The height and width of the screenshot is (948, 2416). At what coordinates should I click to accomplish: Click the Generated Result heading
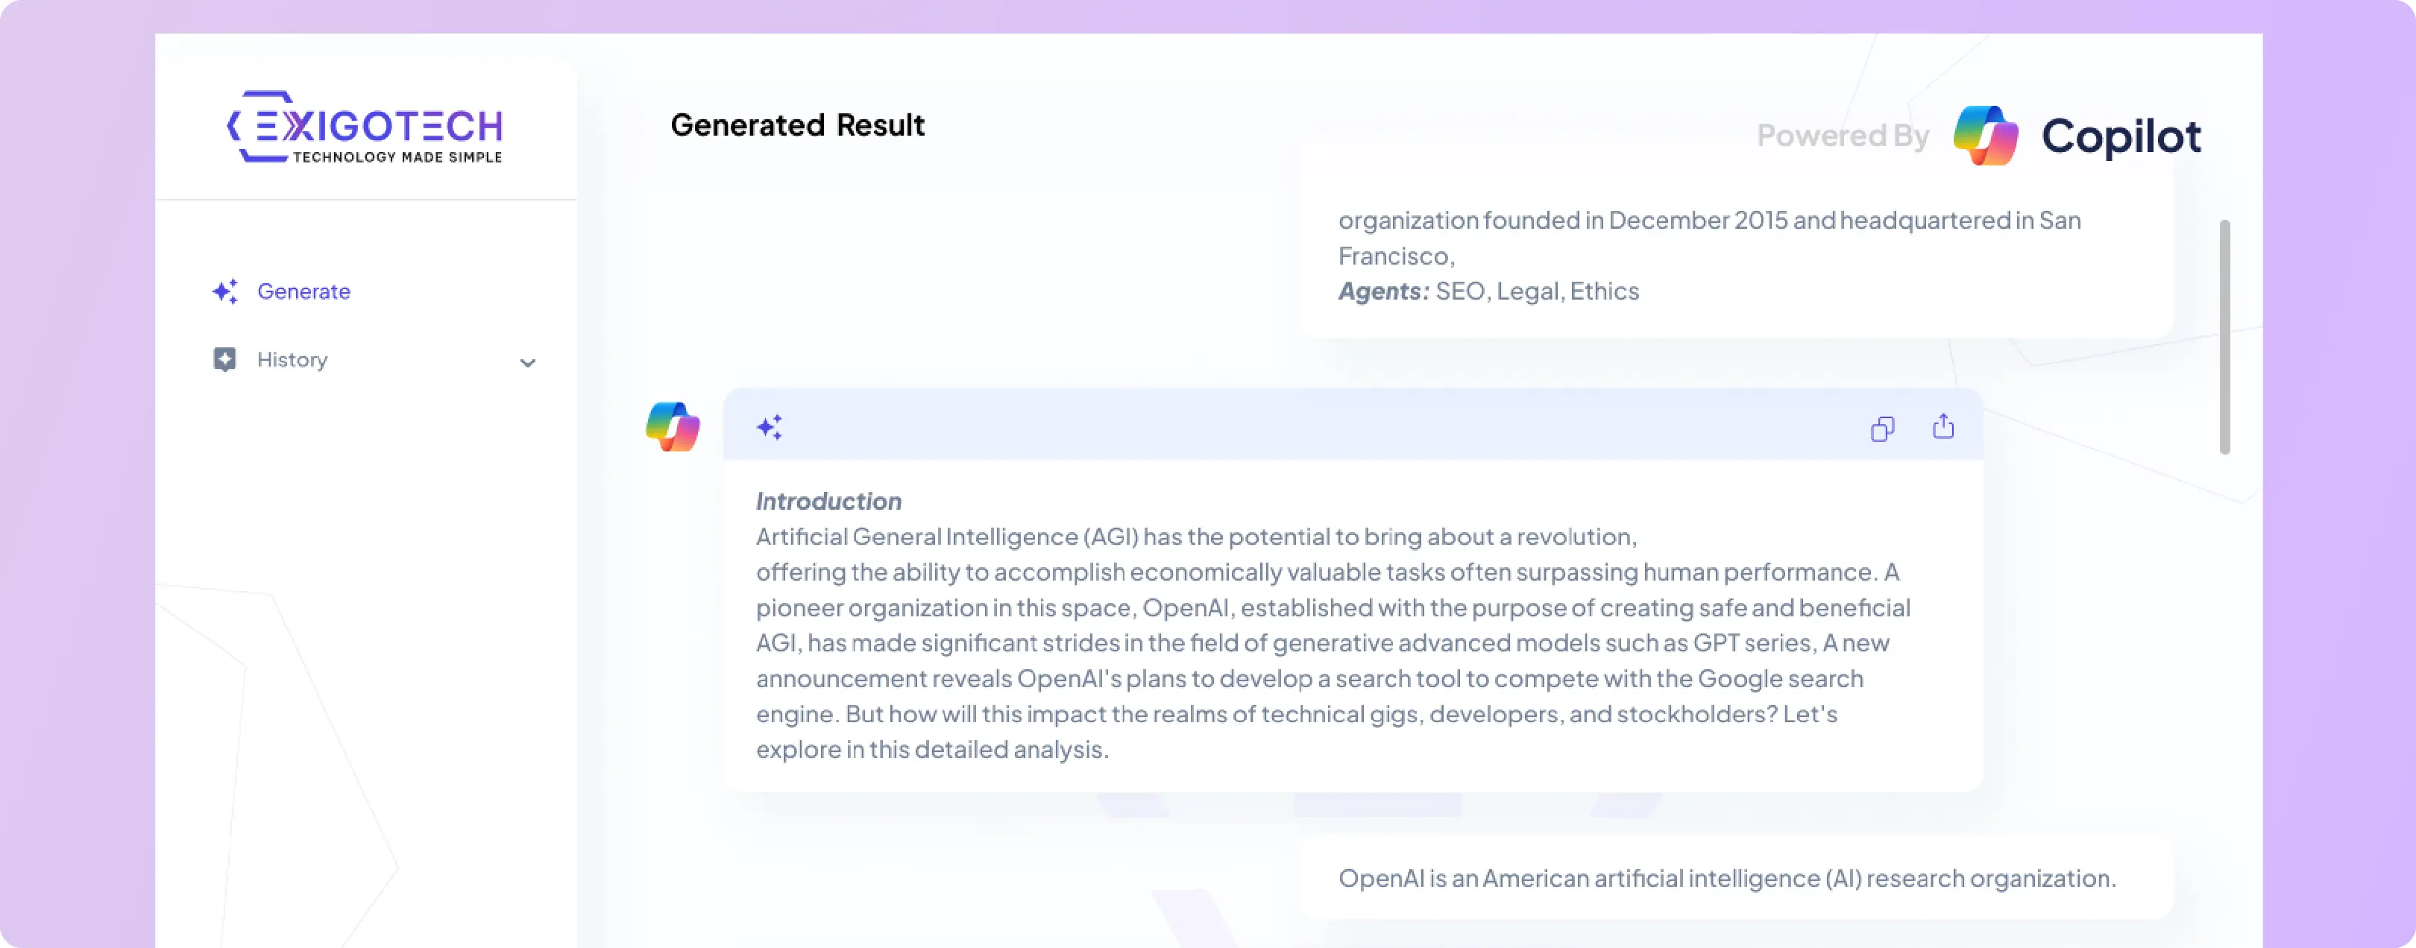[797, 124]
